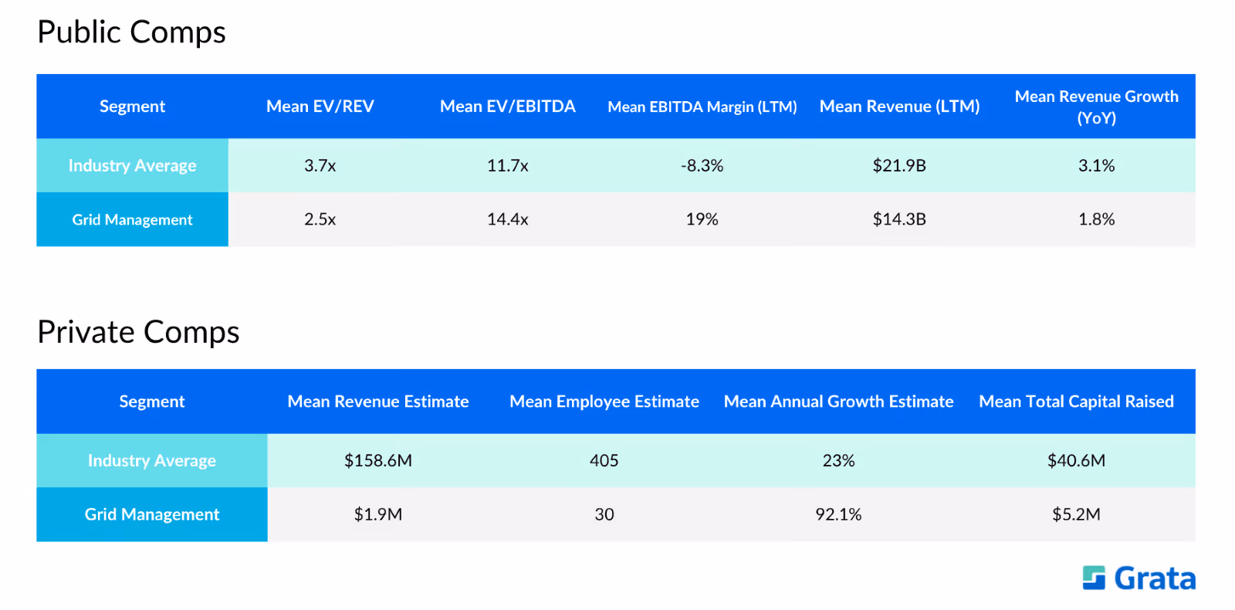
Task: Select the $21.9B revenue cell
Action: coord(899,165)
